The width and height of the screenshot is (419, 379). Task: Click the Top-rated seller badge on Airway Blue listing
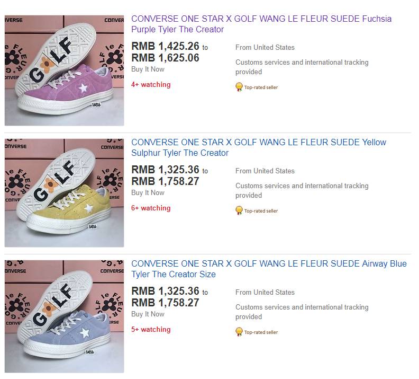(257, 332)
